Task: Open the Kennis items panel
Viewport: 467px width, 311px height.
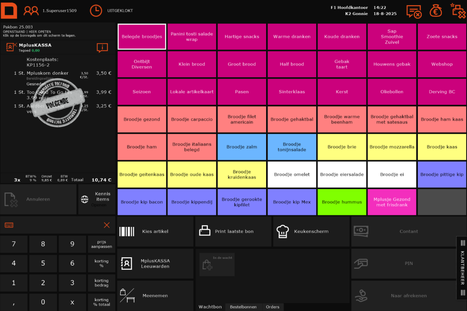Action: 97,199
